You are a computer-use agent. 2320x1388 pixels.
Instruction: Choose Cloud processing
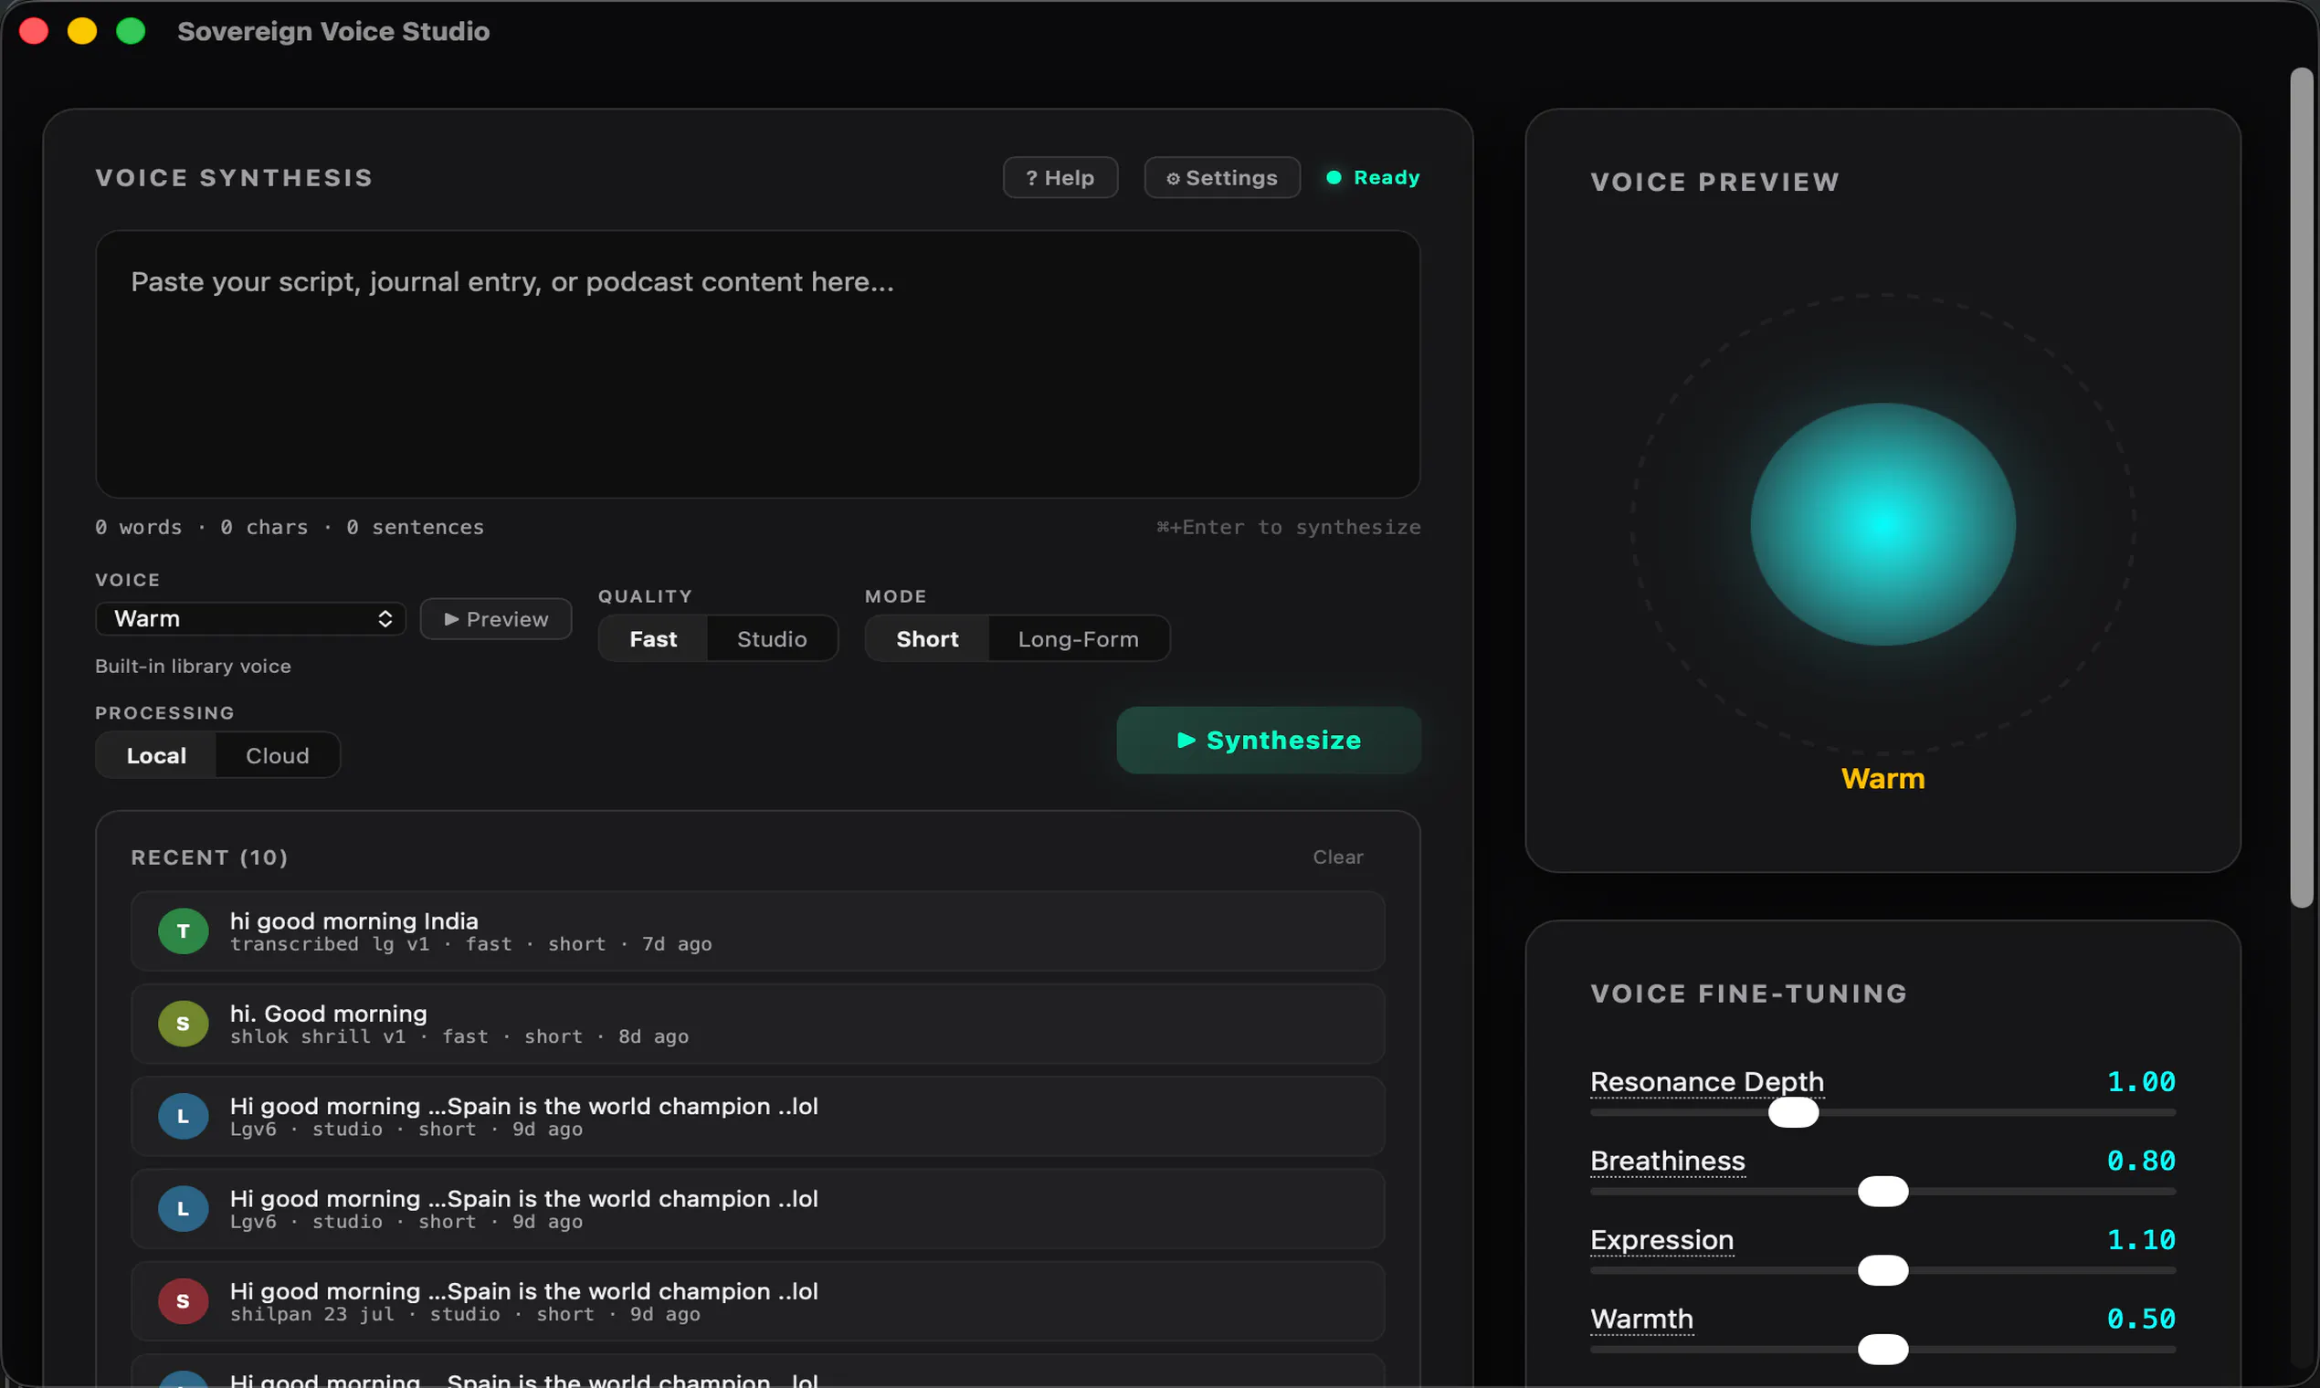(277, 756)
